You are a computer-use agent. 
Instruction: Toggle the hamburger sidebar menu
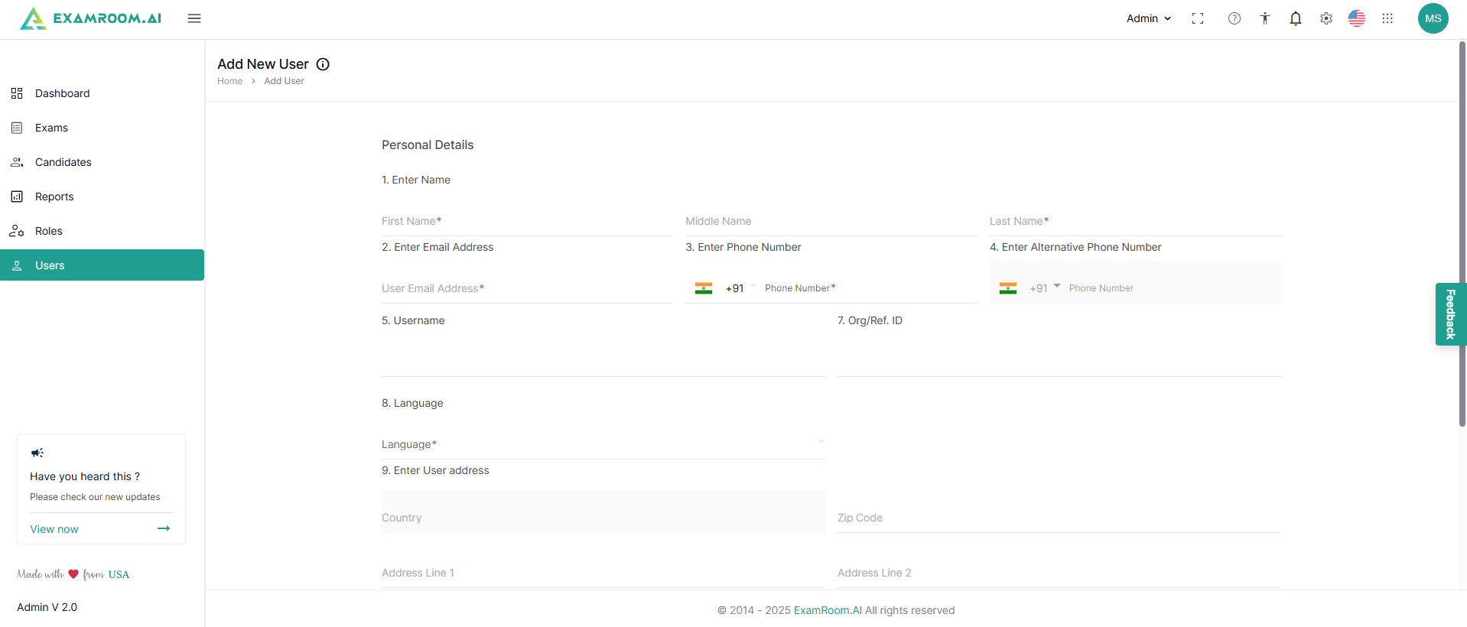[x=194, y=18]
